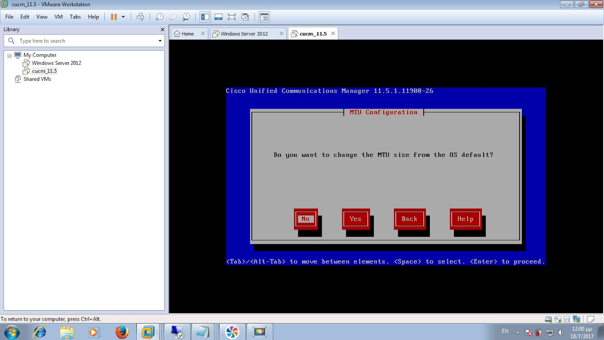The width and height of the screenshot is (604, 340).
Task: Click the Library search field
Action: 84,41
